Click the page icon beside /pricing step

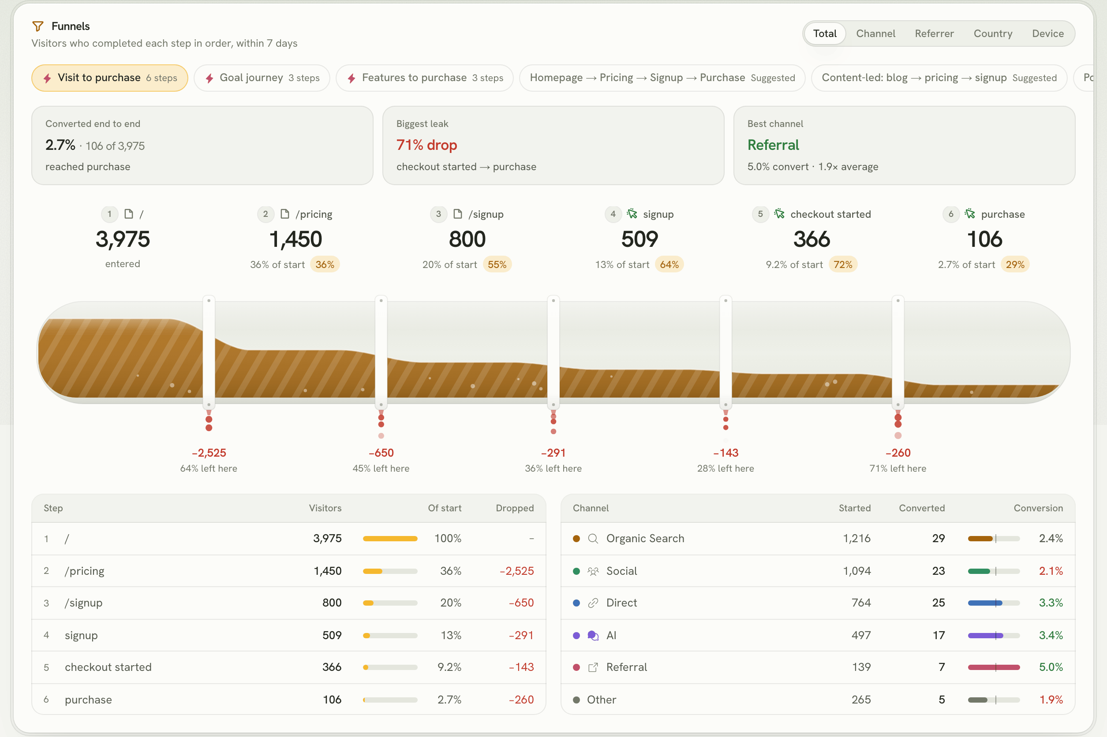click(284, 214)
